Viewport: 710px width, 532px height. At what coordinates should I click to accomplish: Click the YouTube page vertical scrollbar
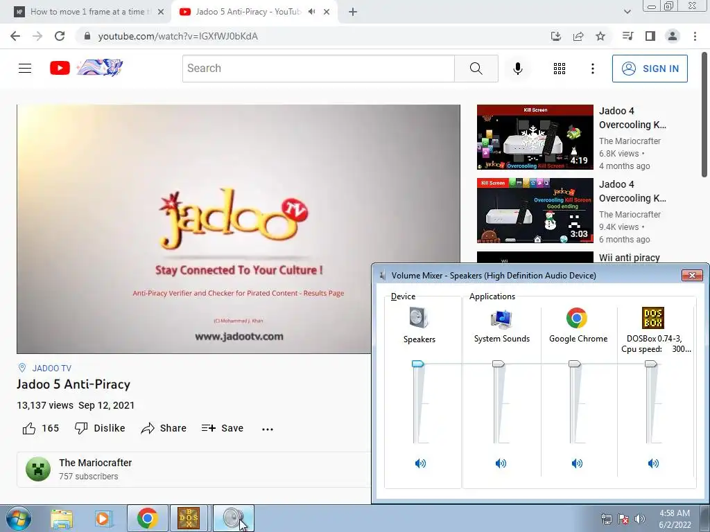pyautogui.click(x=704, y=114)
